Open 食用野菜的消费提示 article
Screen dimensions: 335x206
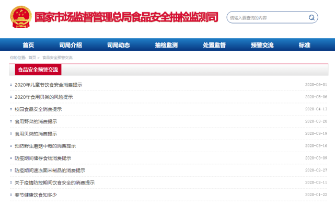coord(36,121)
